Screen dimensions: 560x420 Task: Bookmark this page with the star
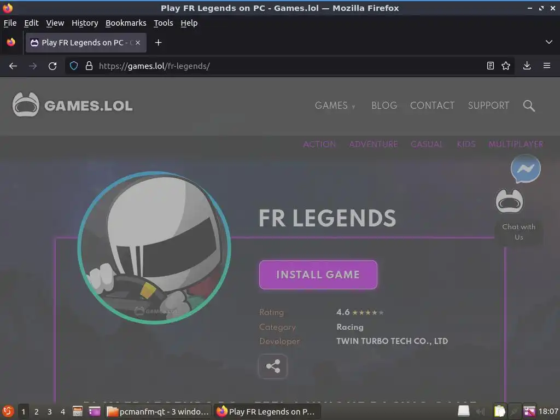pos(506,66)
